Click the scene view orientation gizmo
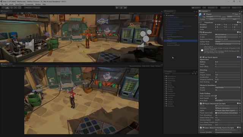Image resolution: width=243 pixels, height=137 pixels. 156,21
